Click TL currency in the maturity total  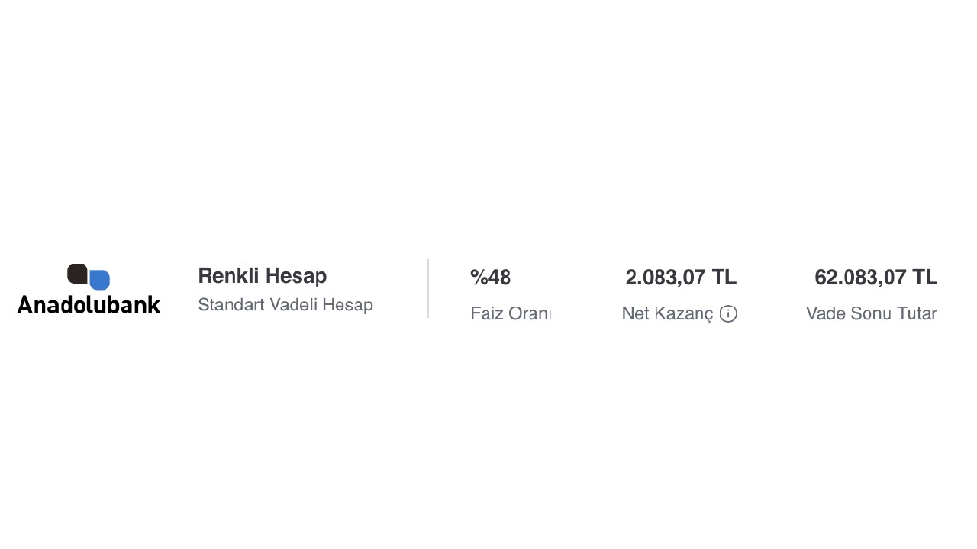coord(924,278)
